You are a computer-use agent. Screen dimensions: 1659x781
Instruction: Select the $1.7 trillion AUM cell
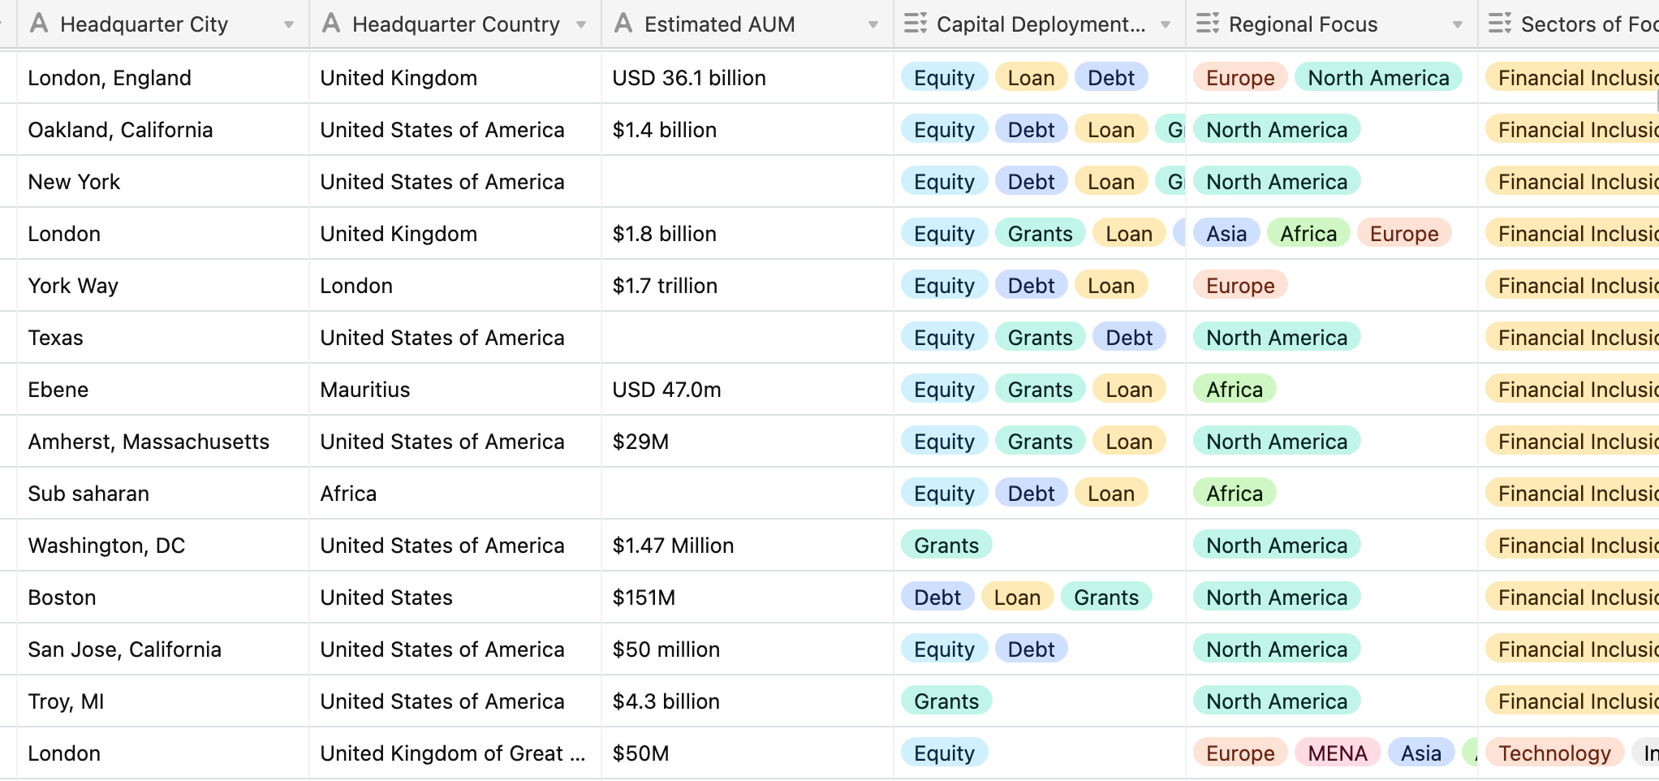[x=665, y=286]
